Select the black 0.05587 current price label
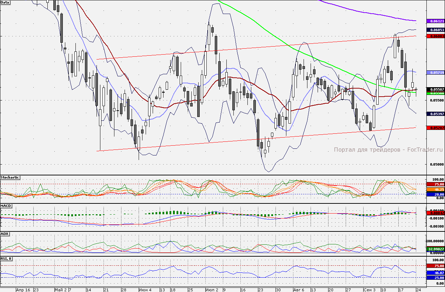The width and height of the screenshot is (445, 292). [435, 89]
